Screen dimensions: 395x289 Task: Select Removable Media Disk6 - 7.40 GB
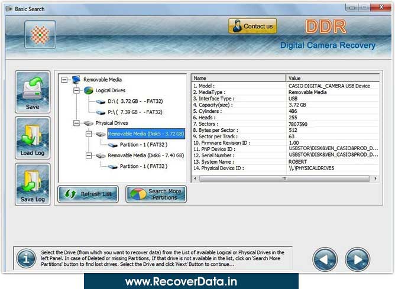coord(145,155)
